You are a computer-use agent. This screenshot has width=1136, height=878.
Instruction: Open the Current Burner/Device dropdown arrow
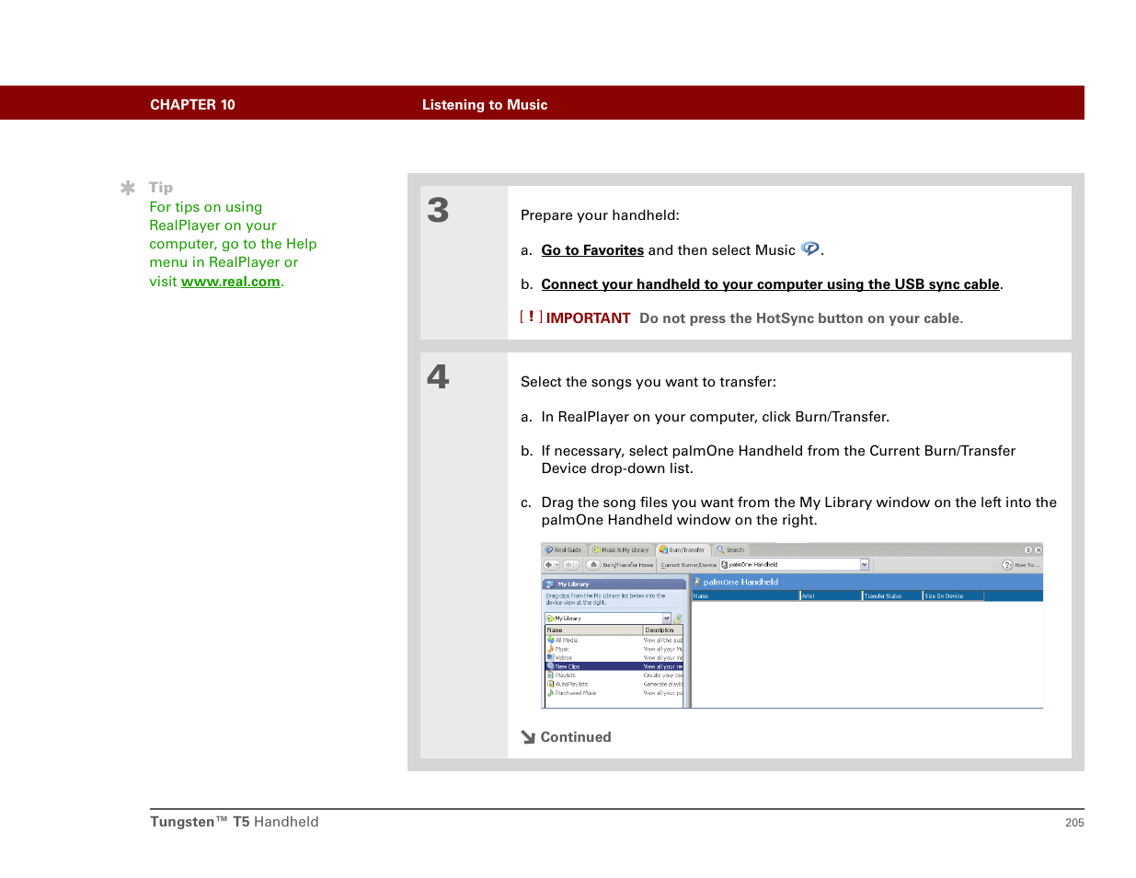click(x=865, y=565)
